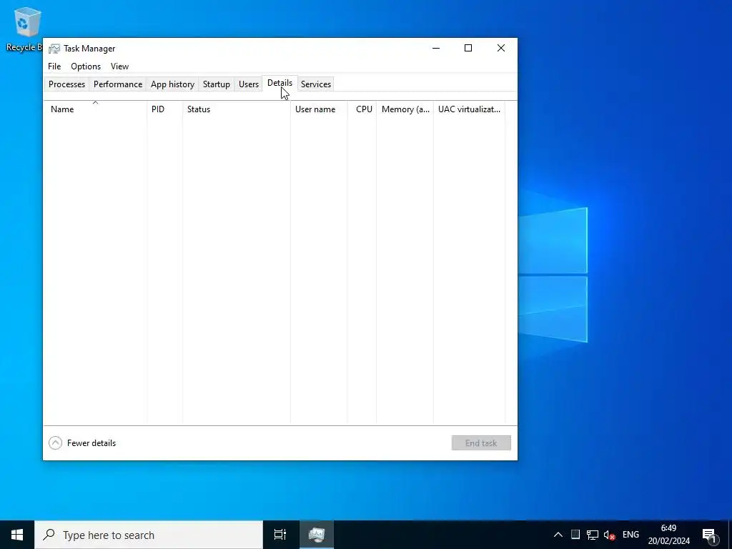Image resolution: width=732 pixels, height=549 pixels.
Task: Select the Details tab
Action: click(x=280, y=83)
